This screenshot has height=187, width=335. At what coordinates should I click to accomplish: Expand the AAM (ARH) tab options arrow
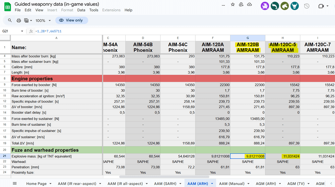coord(212,184)
